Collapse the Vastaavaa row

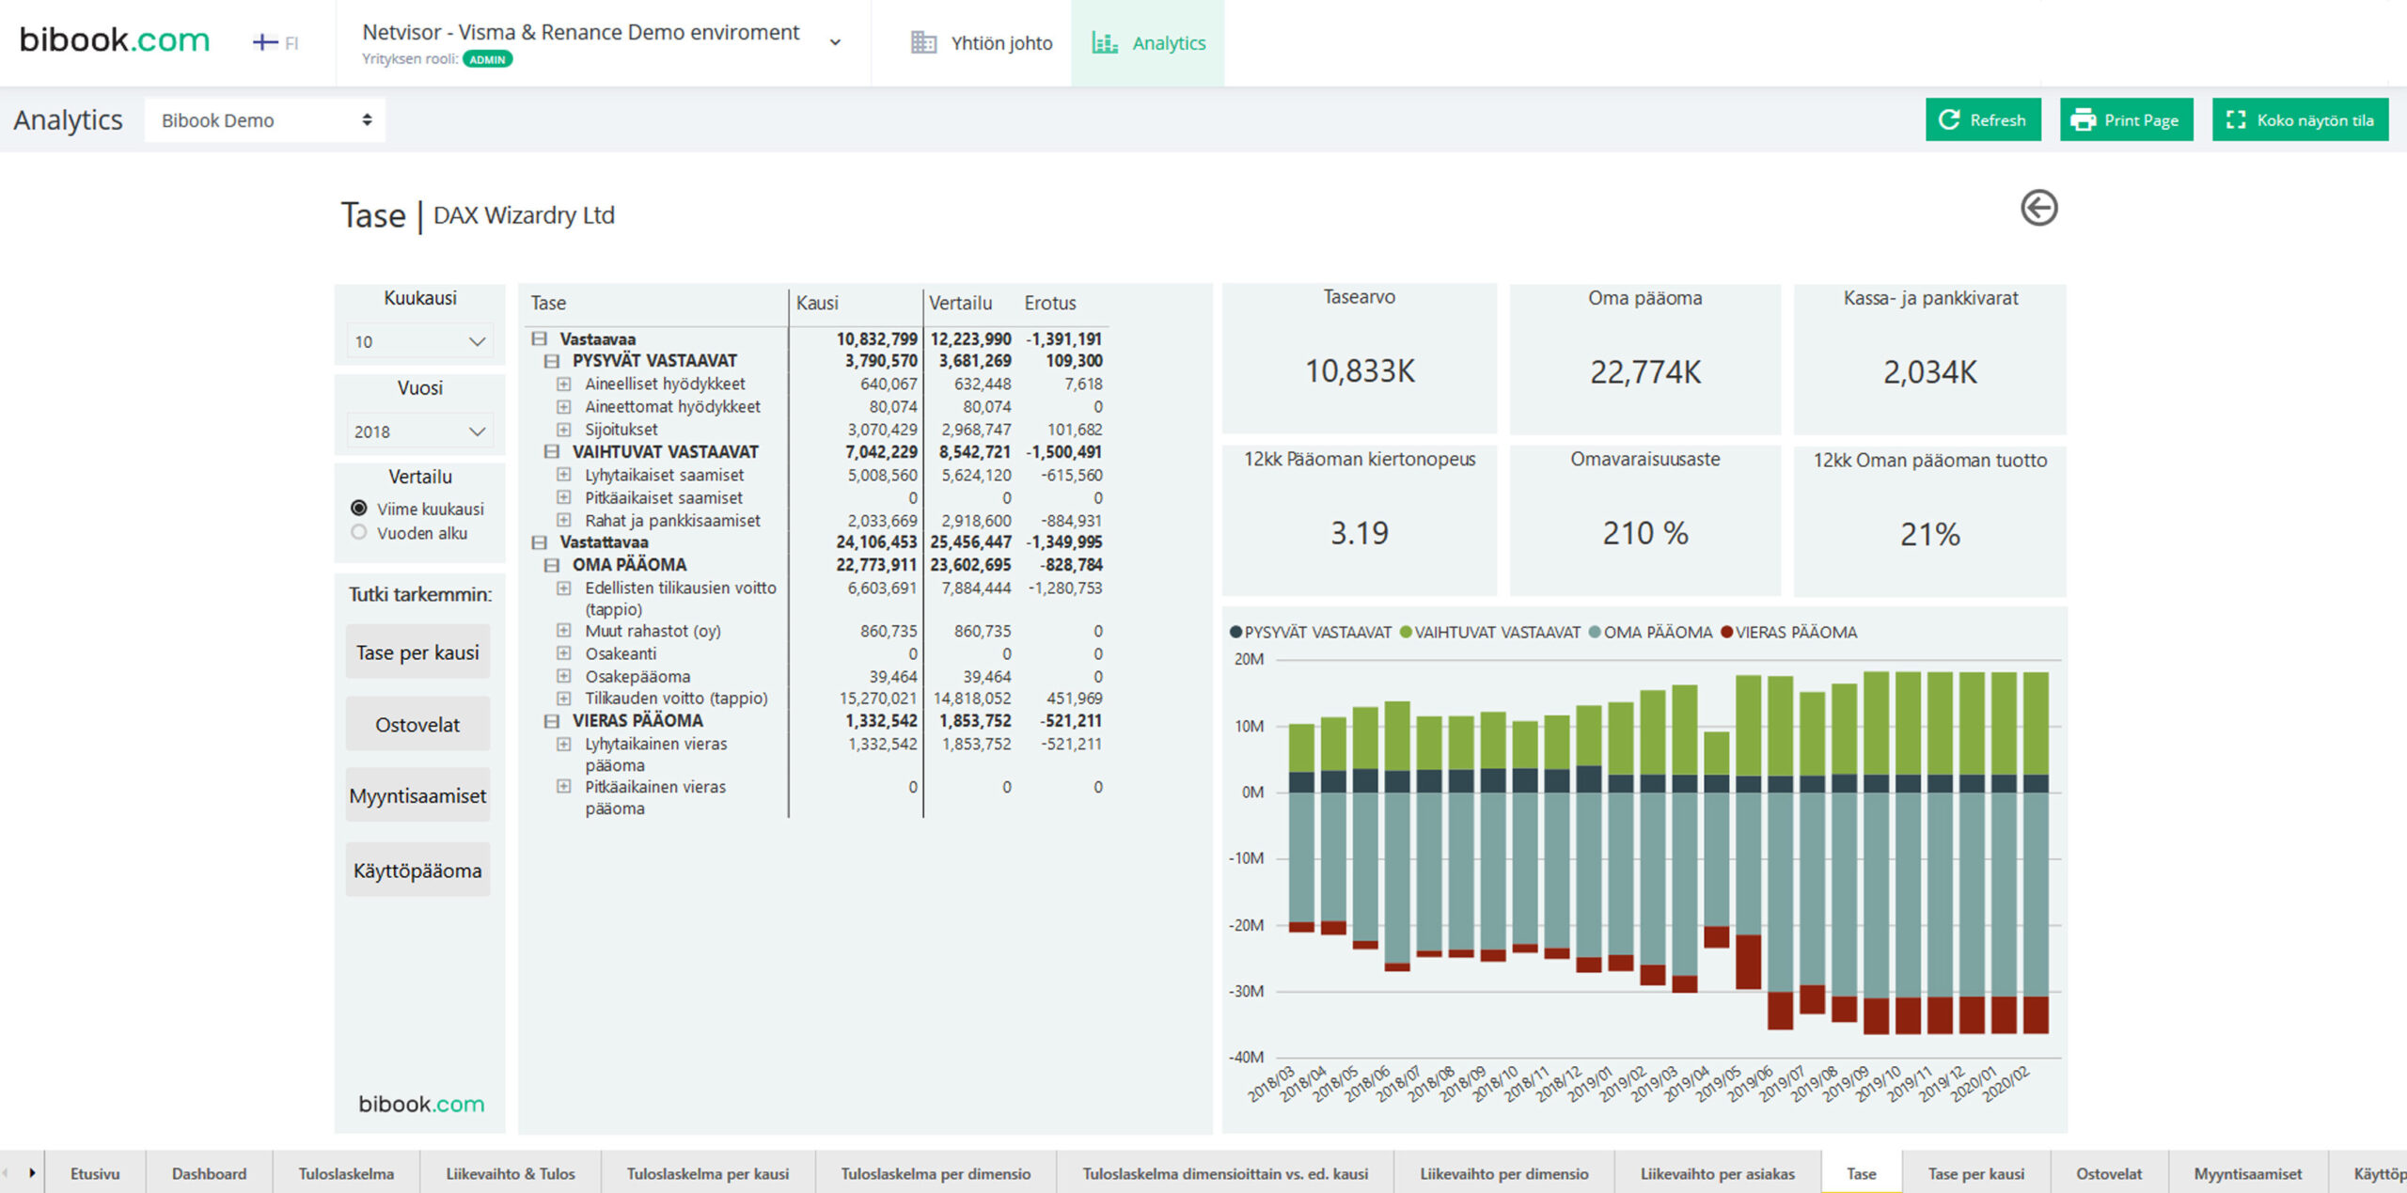pyautogui.click(x=540, y=338)
